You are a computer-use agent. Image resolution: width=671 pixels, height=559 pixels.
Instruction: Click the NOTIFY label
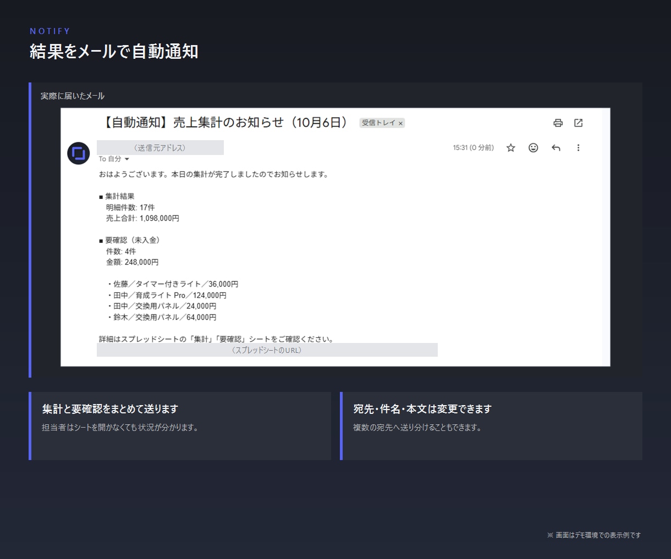[50, 31]
